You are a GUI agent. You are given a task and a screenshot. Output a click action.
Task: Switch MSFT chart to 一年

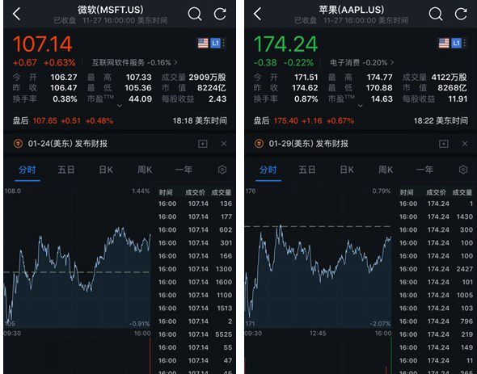[184, 170]
